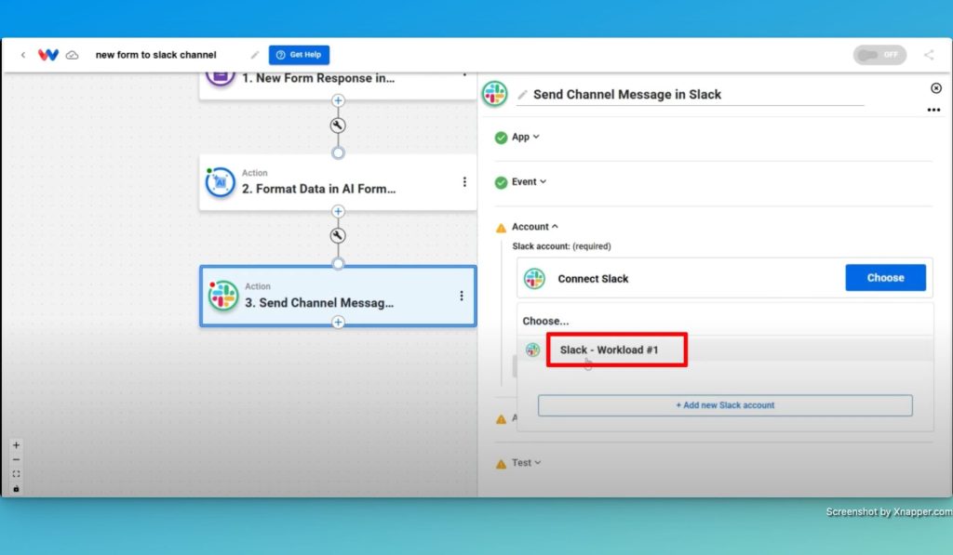
Task: Click Add new Slack account
Action: point(725,405)
